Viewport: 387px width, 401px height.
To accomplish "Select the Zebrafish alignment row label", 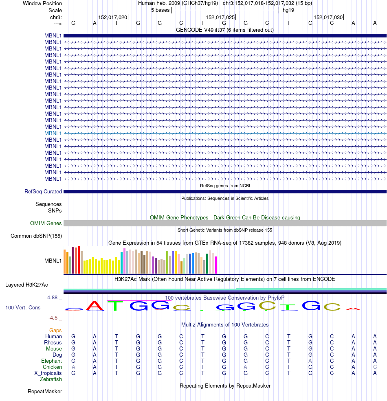I will point(51,379).
